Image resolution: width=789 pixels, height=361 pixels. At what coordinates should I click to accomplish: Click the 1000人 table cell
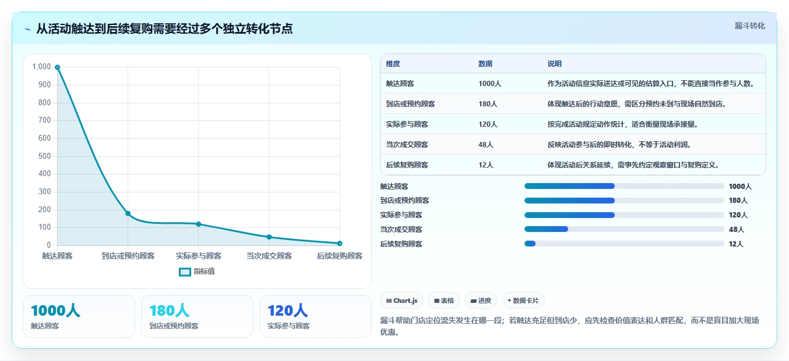click(x=490, y=83)
